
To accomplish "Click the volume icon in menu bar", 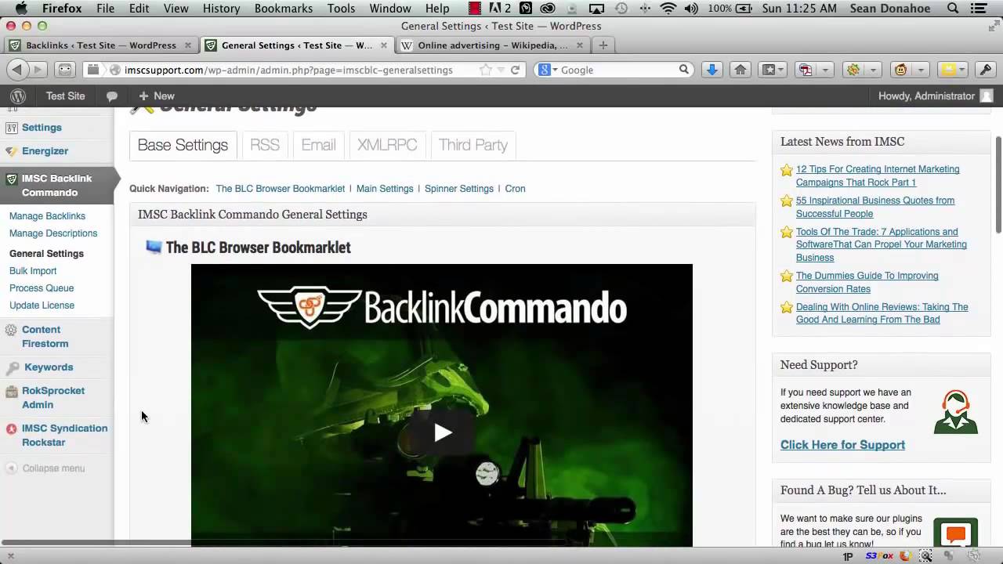I will tap(691, 9).
